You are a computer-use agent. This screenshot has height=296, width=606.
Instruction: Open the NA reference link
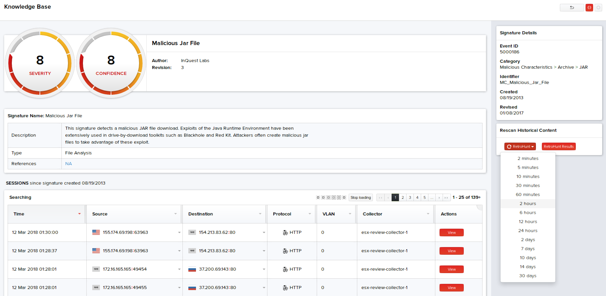(68, 164)
